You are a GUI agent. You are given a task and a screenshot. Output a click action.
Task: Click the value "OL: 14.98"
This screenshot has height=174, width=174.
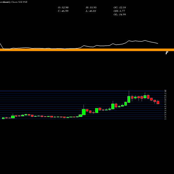[120, 15]
